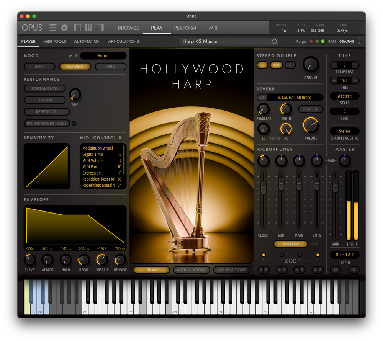Open the Horror mood mix dropdown
Viewport: 383px width, 341px height.
103,55
